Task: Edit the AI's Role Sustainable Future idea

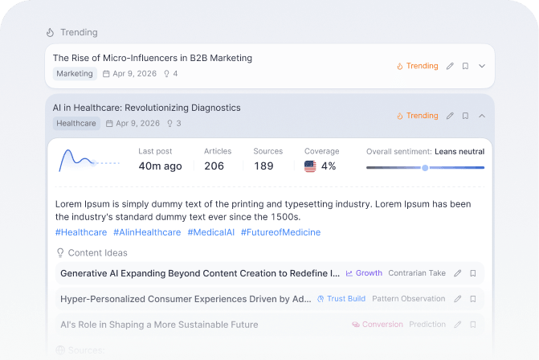Action: 458,325
